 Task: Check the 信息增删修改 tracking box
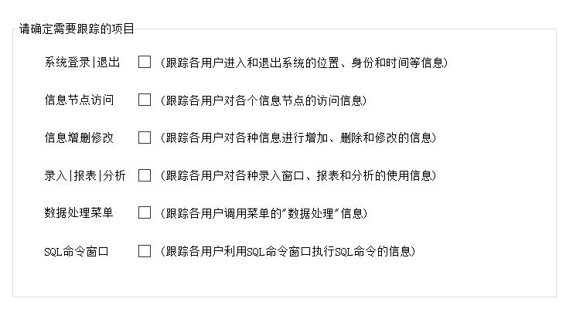tap(145, 138)
